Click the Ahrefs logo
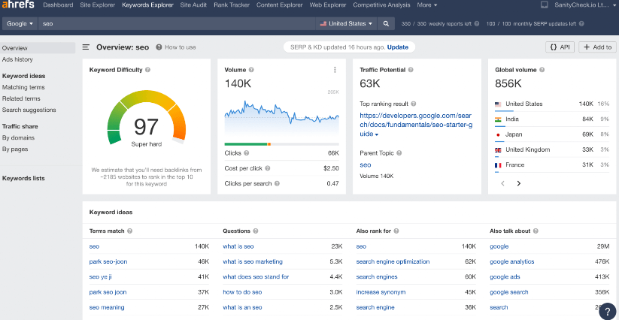 pyautogui.click(x=18, y=5)
